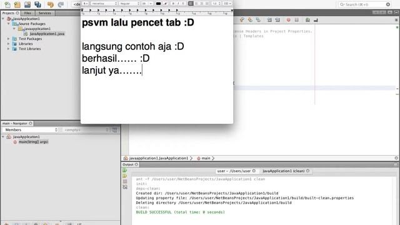This screenshot has height=225, width=400.
Task: Select center alignment in TextEdit toolbar
Action: (196, 4)
